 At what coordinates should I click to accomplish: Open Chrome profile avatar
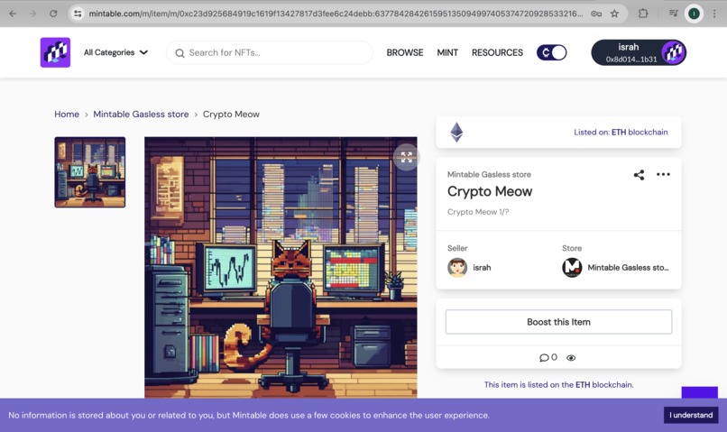695,14
